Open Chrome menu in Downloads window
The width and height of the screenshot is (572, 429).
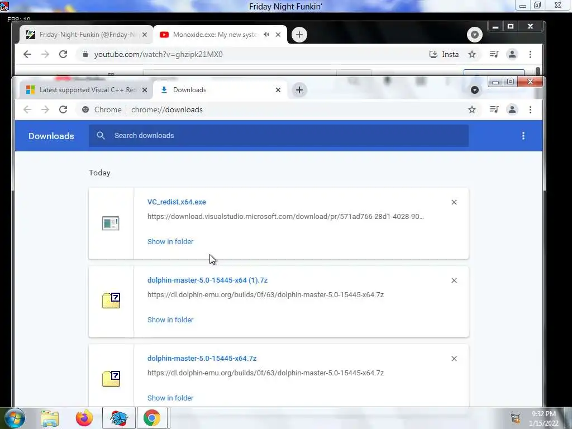coord(531,109)
